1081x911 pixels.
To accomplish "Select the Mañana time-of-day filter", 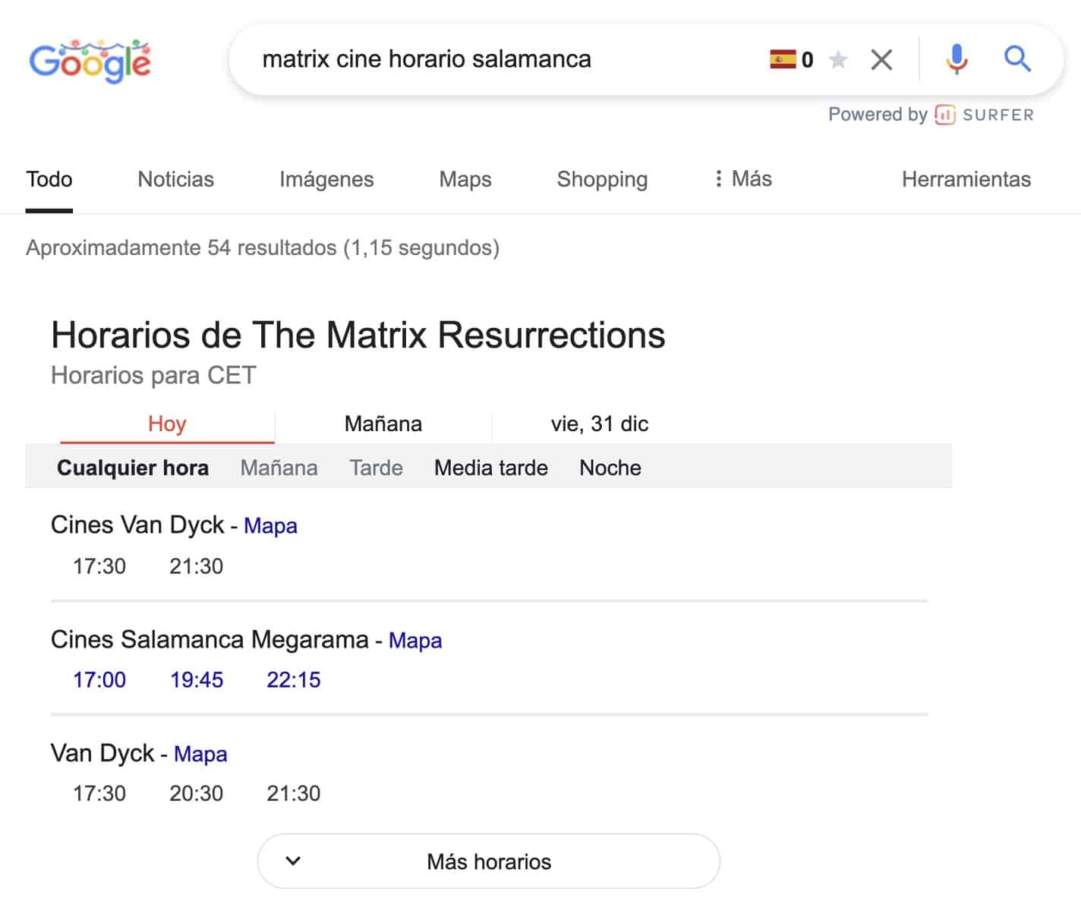I will click(x=279, y=468).
